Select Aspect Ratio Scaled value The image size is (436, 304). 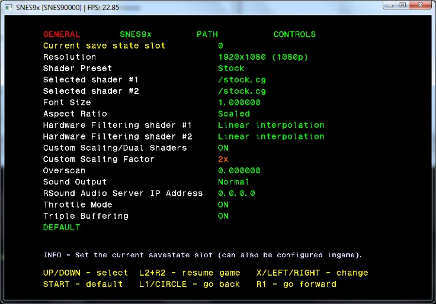pyautogui.click(x=233, y=114)
